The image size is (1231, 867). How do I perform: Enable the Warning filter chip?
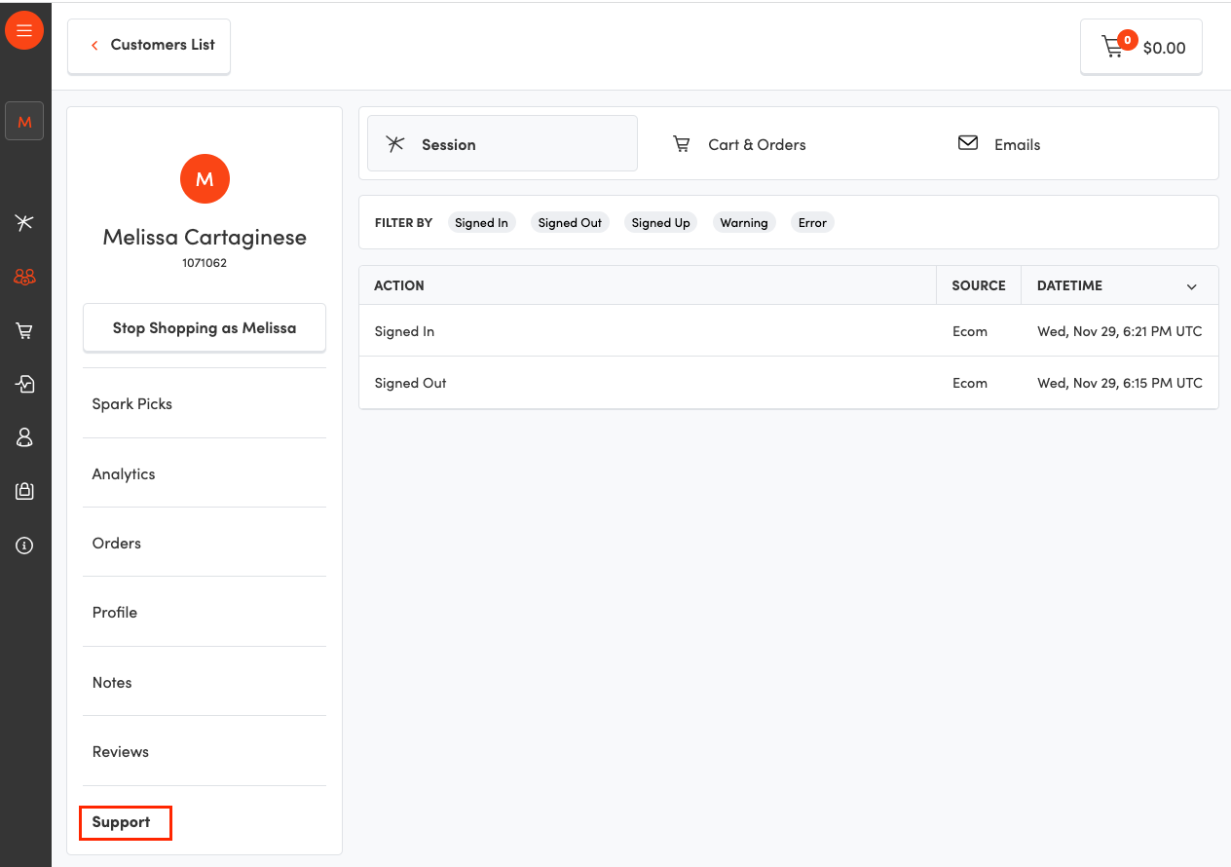[744, 223]
